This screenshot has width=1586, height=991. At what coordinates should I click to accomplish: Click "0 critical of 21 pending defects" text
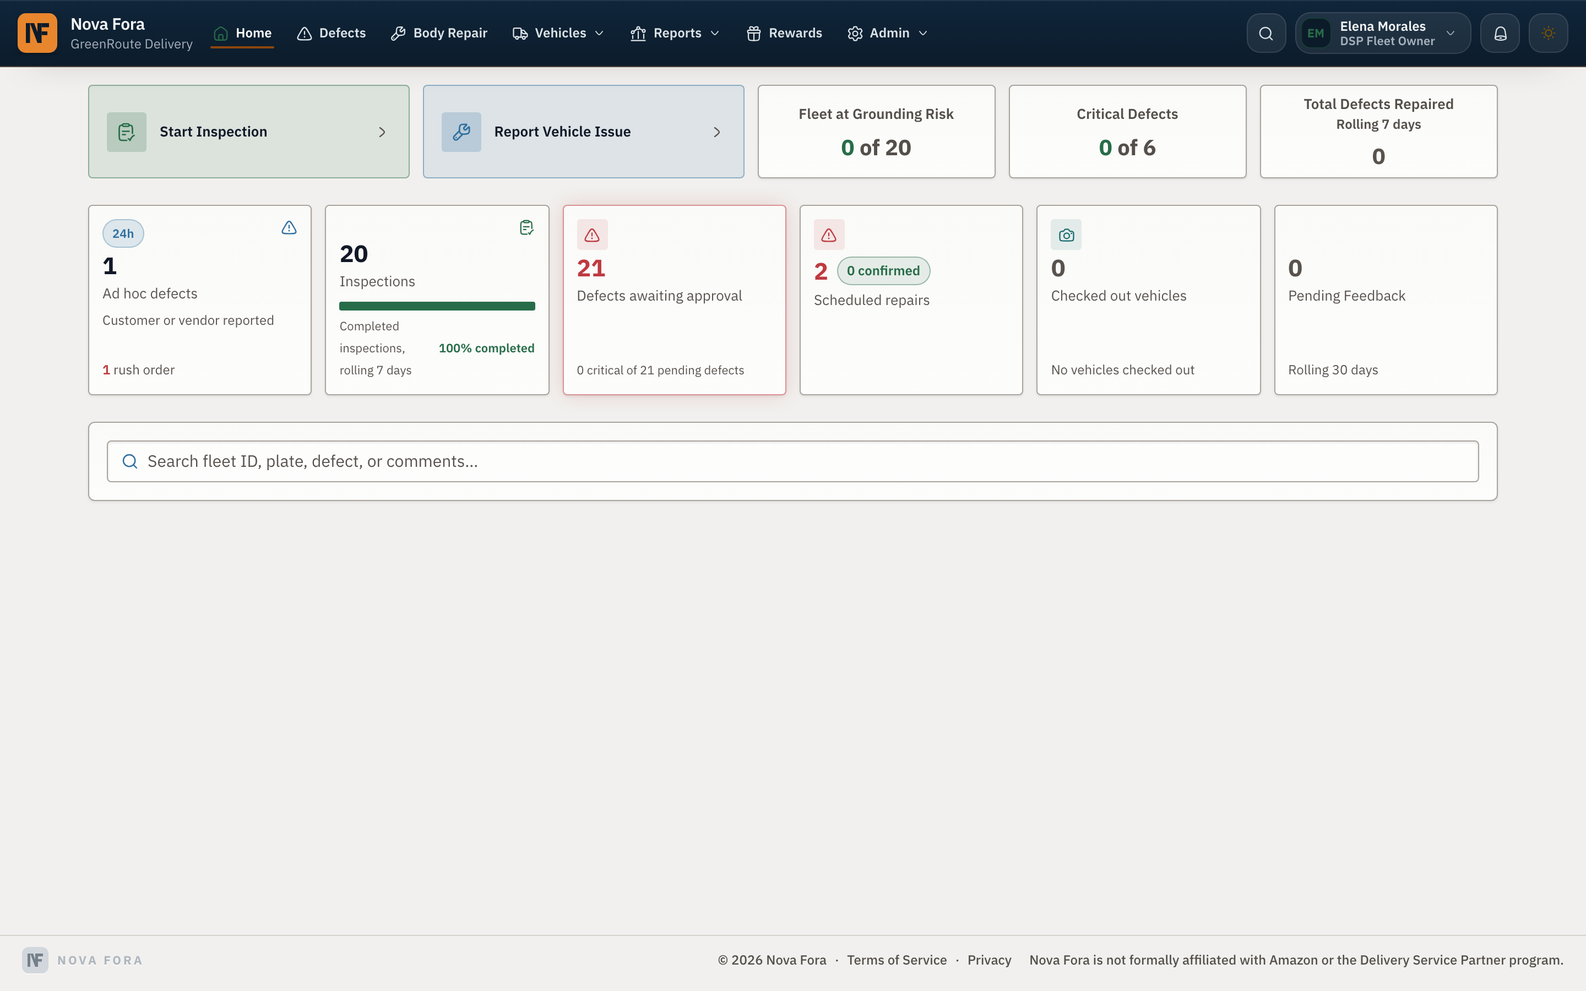click(x=660, y=371)
